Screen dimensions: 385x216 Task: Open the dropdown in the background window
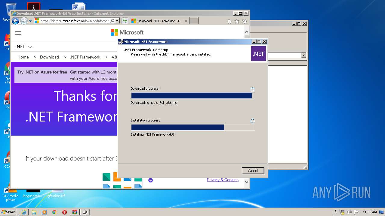pyautogui.click(x=303, y=55)
